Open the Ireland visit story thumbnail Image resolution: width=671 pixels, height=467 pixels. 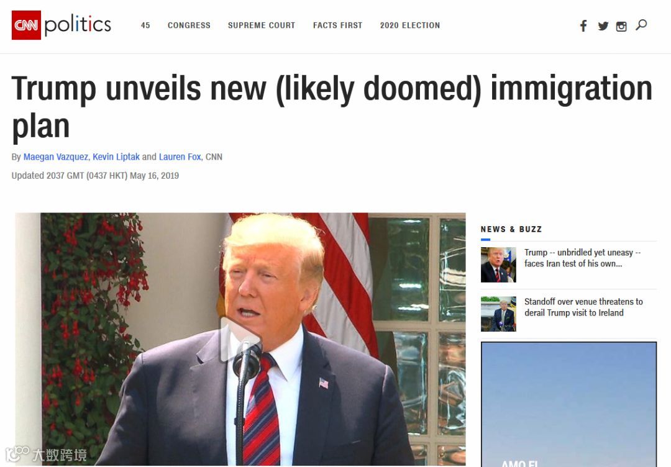click(x=498, y=314)
